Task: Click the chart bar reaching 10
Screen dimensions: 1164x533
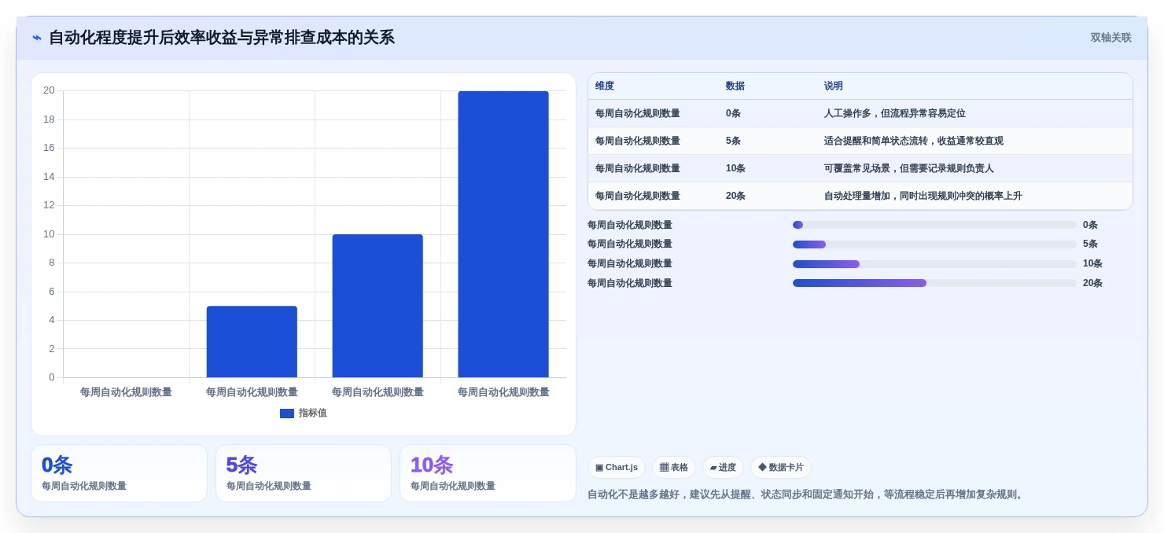Action: click(x=378, y=306)
